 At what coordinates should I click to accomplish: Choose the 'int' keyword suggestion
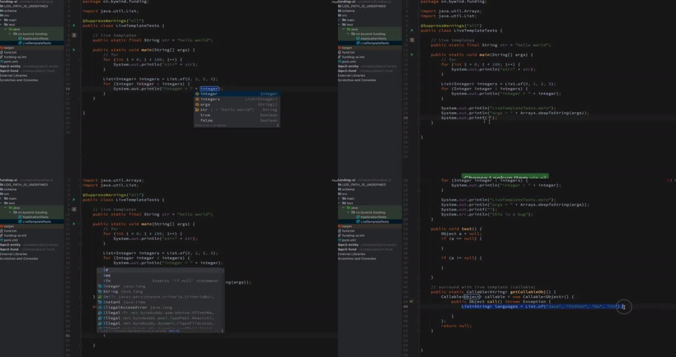[160, 276]
